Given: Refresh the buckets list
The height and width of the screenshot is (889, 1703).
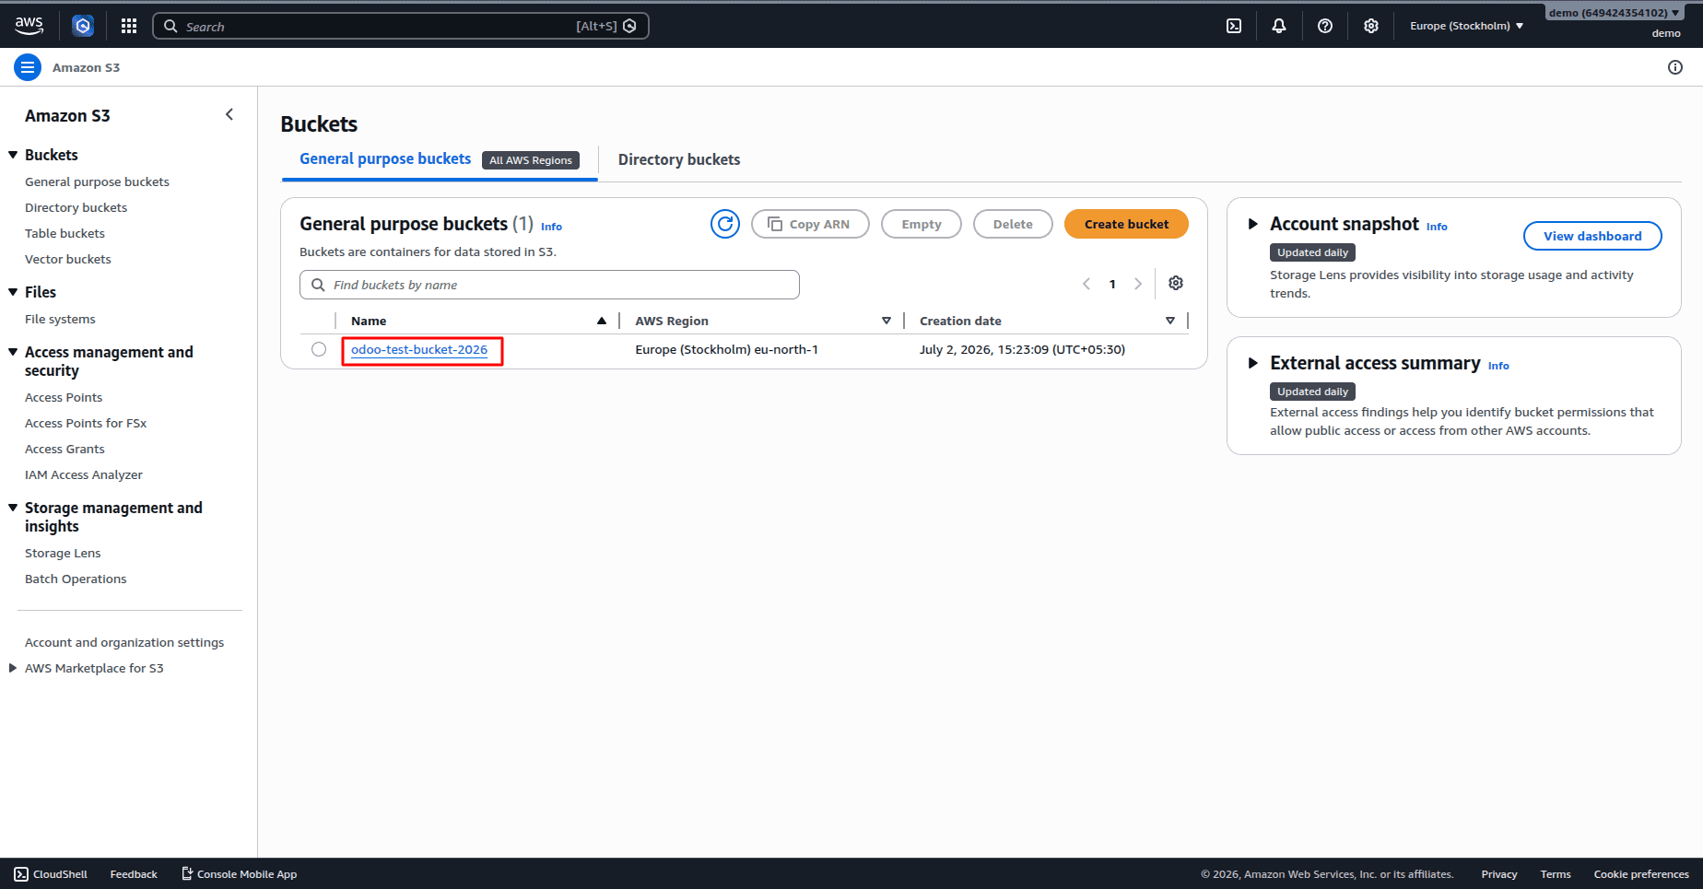Looking at the screenshot, I should click(x=725, y=224).
